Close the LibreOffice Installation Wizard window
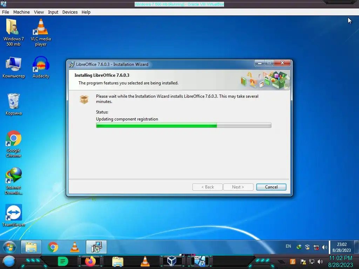The width and height of the screenshot is (359, 269). (282, 63)
